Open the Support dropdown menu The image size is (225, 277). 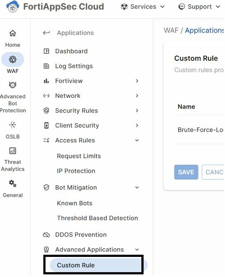(x=199, y=7)
